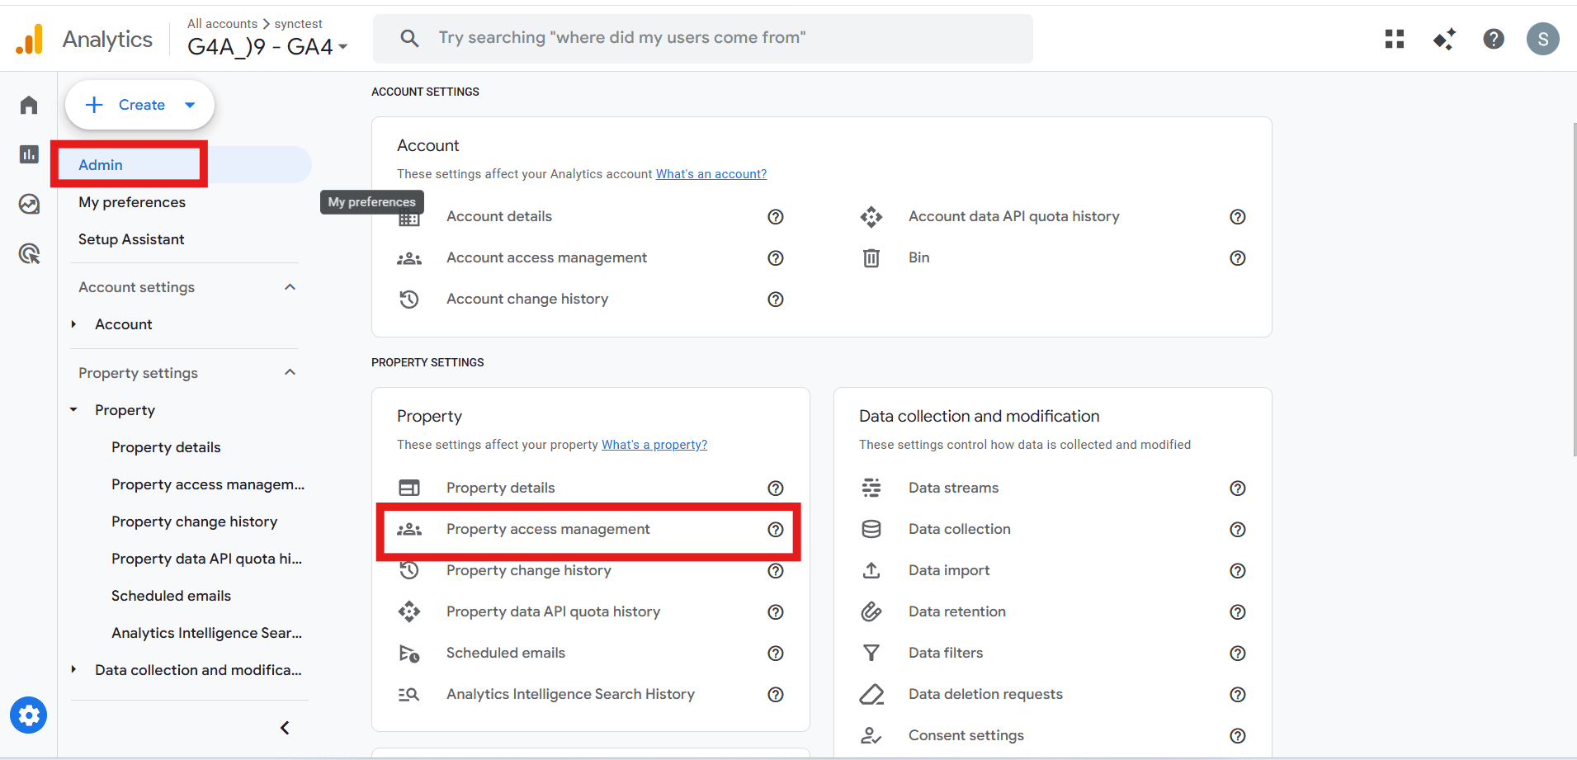Open Account change history
Image resolution: width=1577 pixels, height=760 pixels.
pyautogui.click(x=527, y=299)
